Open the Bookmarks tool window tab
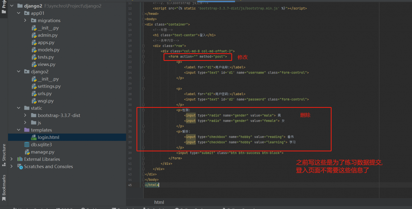Viewport: 412px width, 209px height. click(x=4, y=188)
